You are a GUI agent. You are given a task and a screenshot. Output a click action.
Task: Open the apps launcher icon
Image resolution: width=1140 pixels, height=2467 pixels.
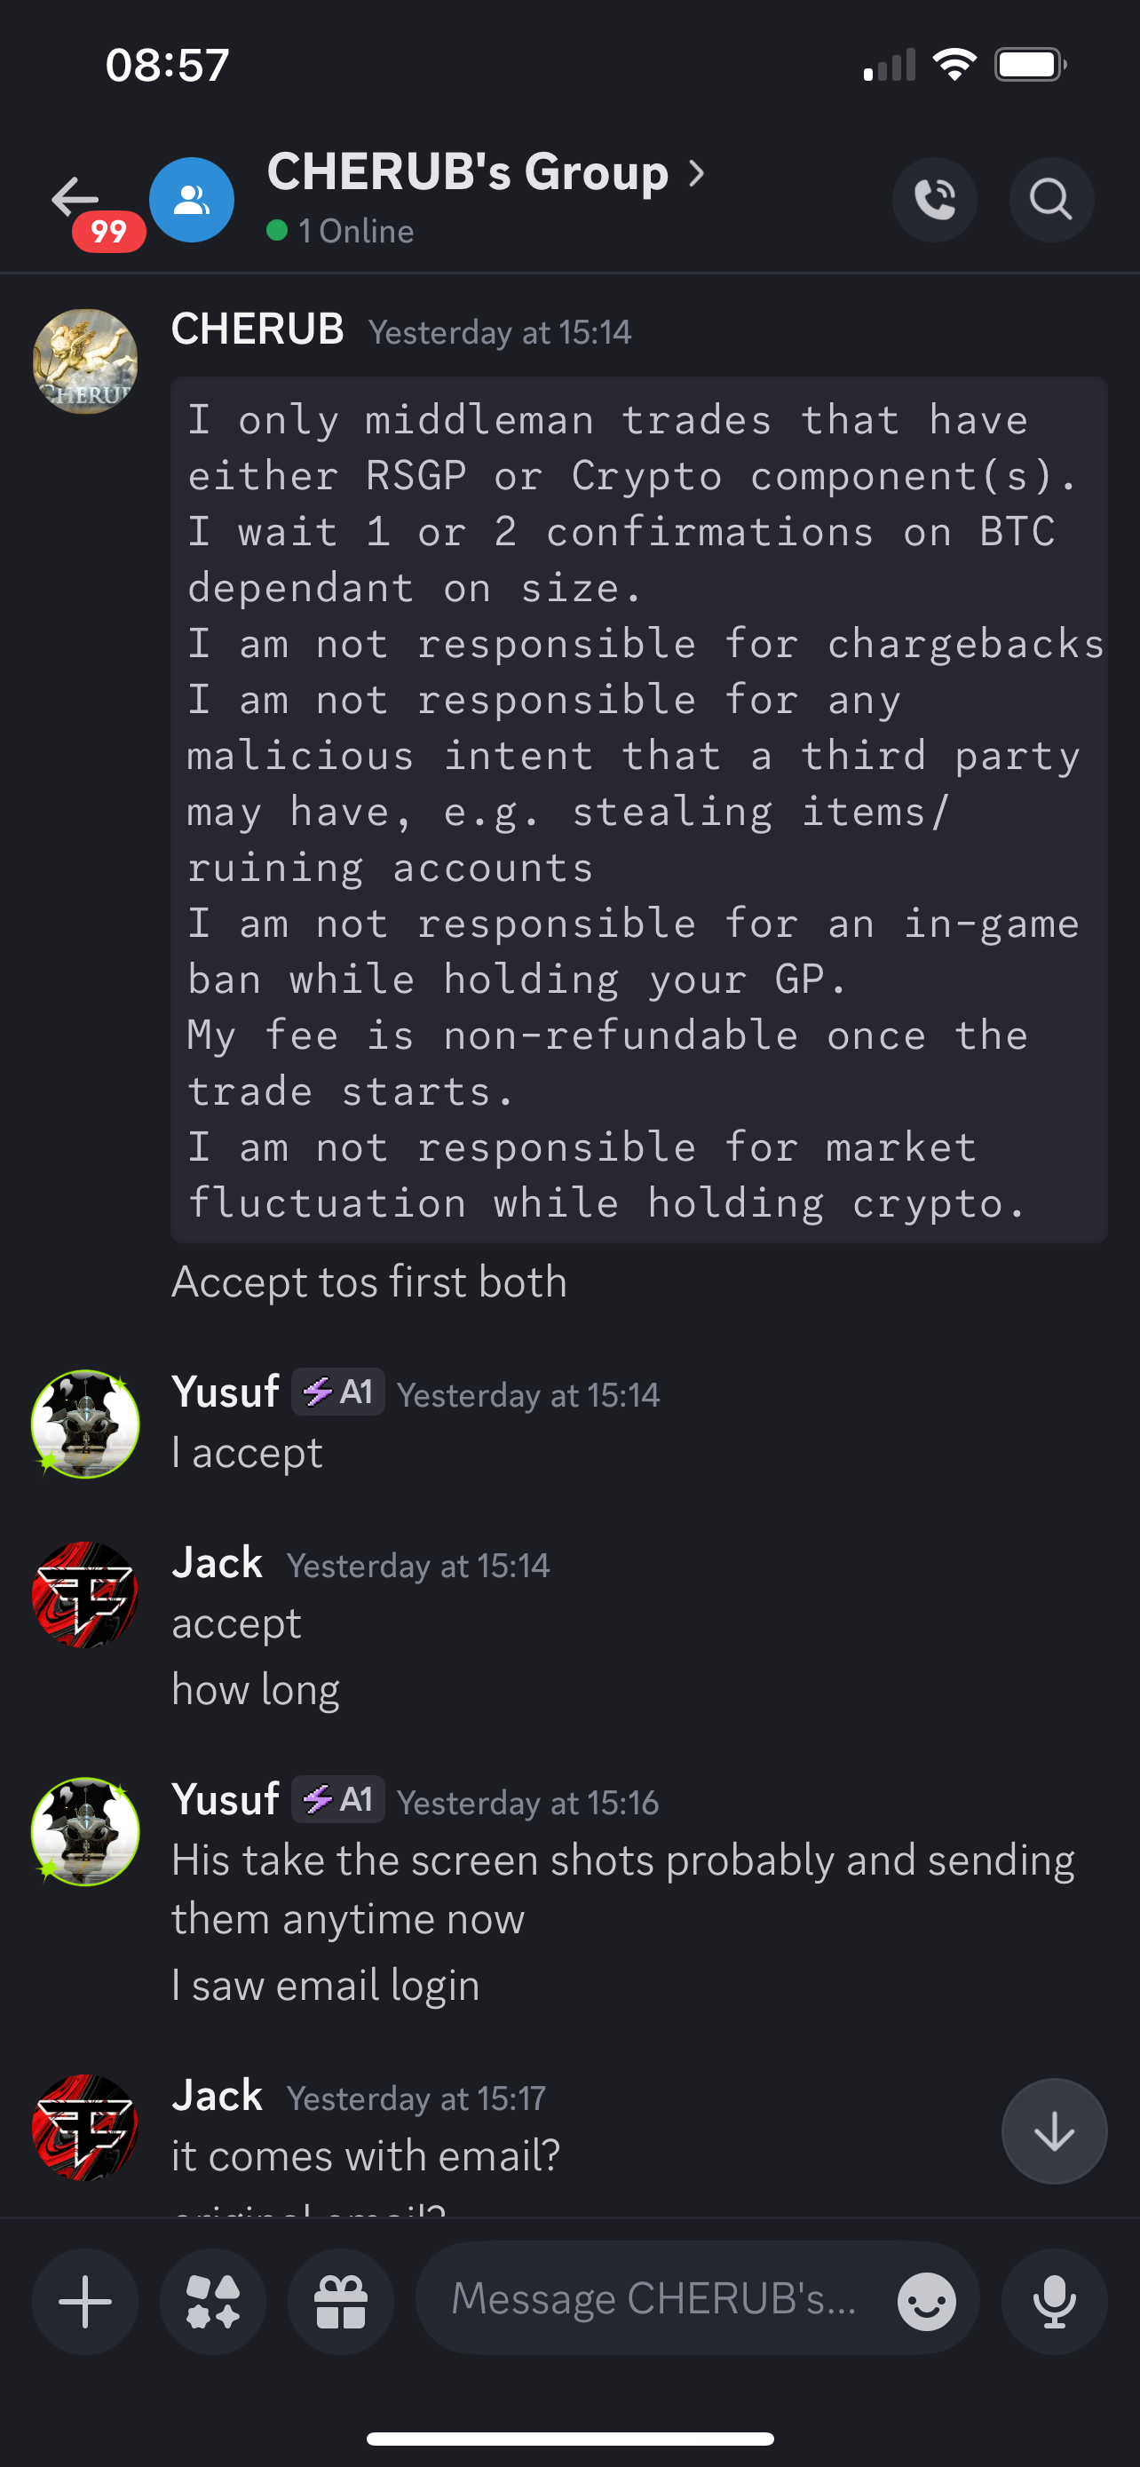212,2301
